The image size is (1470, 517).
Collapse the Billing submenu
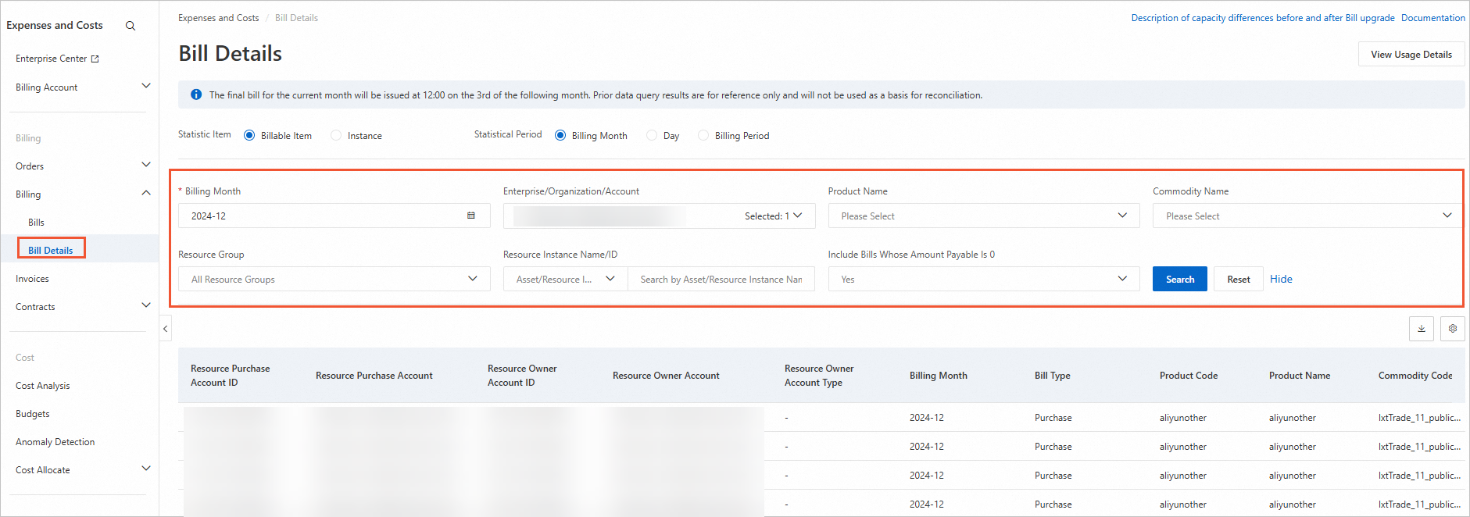click(x=145, y=193)
